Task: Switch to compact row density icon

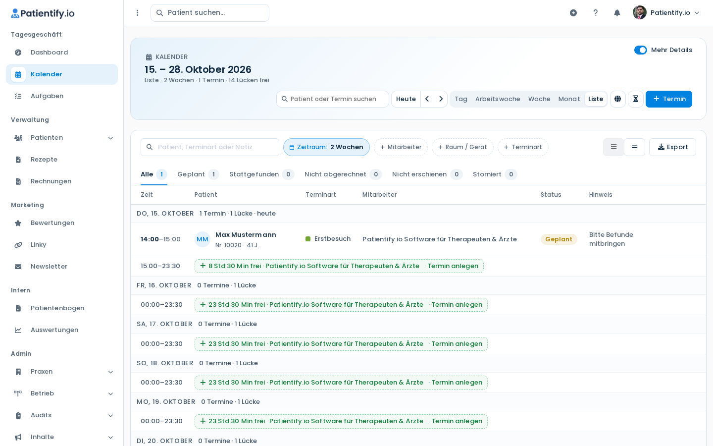Action: [634, 147]
